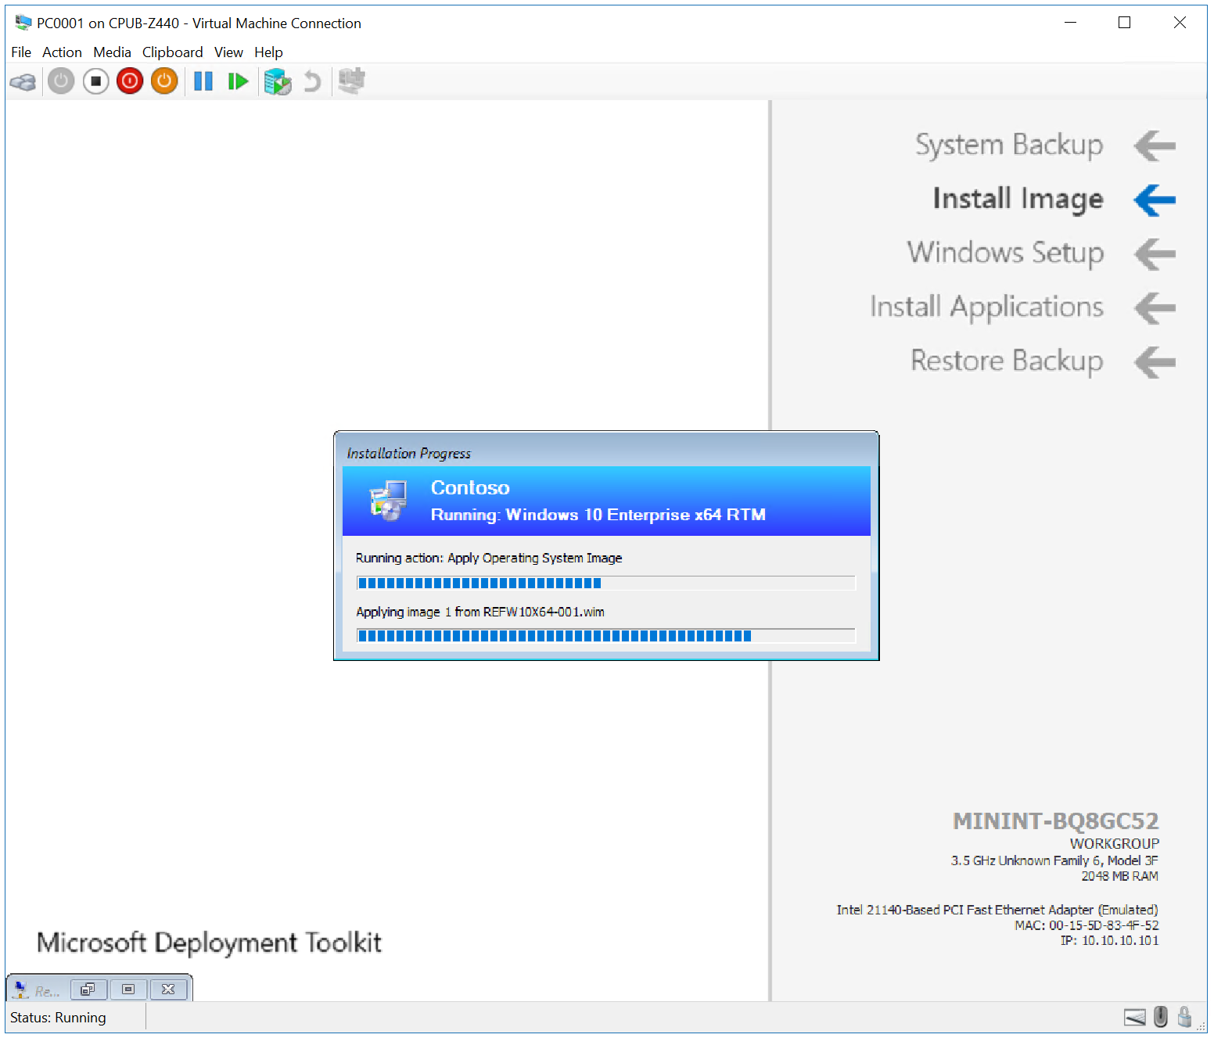
Task: Open the Help menu
Action: pos(268,52)
